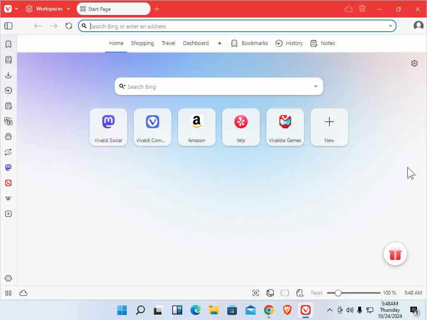Screen dimensions: 427x320
Task: Open Vivaldi web panel in sidebar
Action: point(8,183)
